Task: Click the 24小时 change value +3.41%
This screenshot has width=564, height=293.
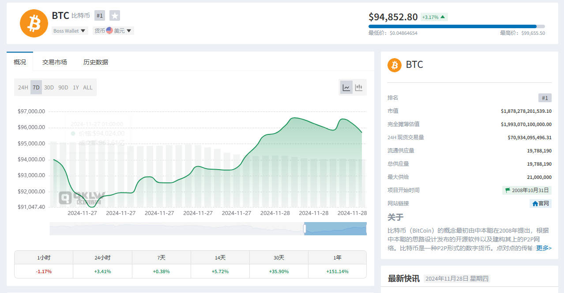Action: (102, 271)
